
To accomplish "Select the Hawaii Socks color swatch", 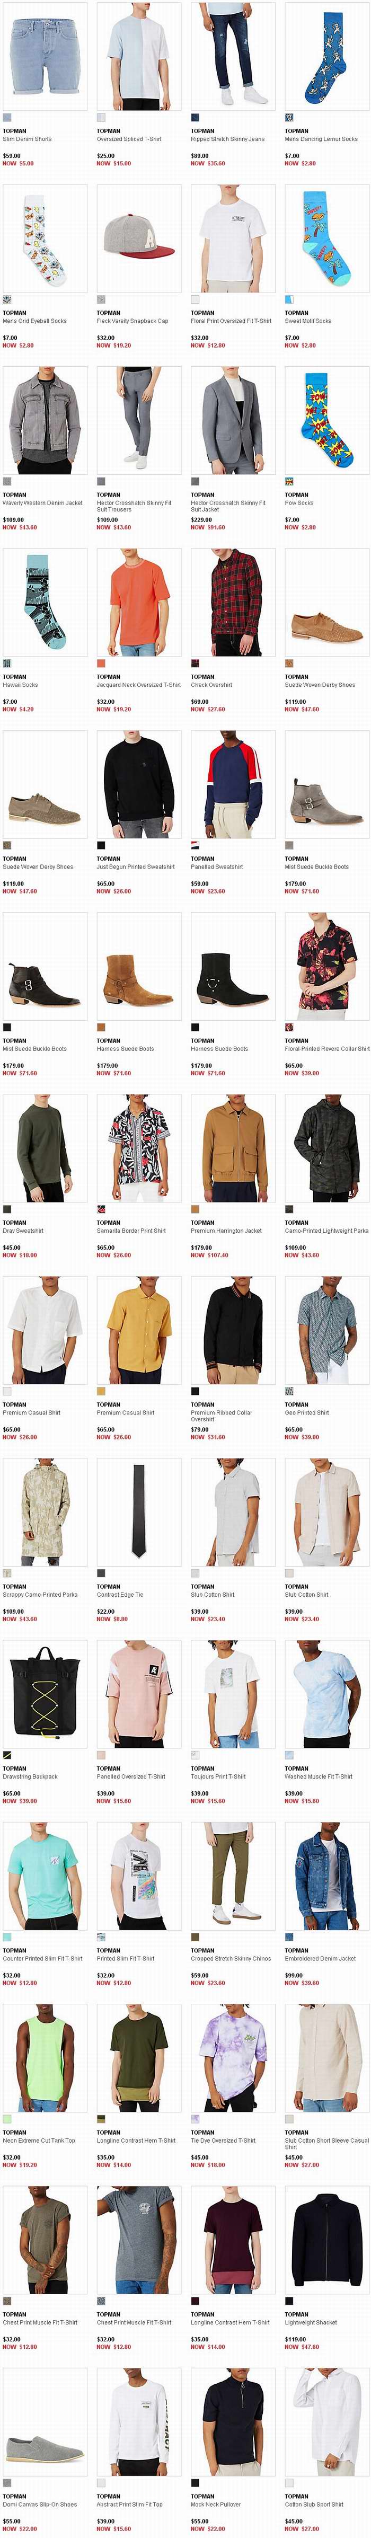I will [7, 663].
